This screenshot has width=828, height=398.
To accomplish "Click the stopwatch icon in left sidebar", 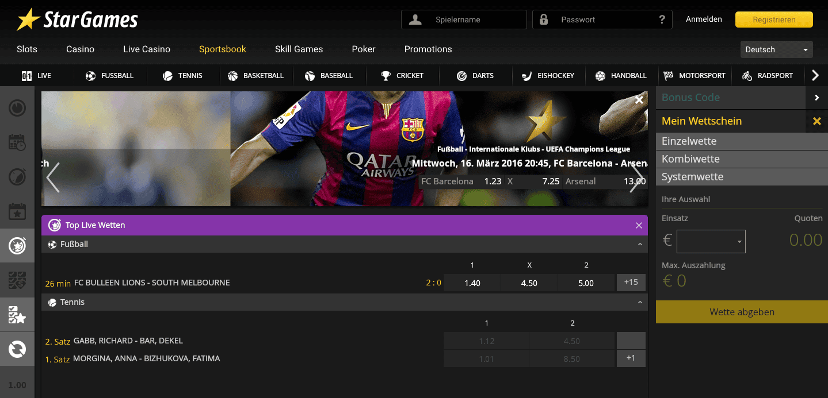I will [x=17, y=177].
